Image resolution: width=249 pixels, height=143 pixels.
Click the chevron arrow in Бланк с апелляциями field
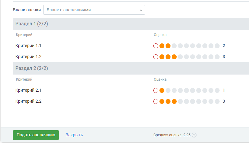(x=141, y=10)
